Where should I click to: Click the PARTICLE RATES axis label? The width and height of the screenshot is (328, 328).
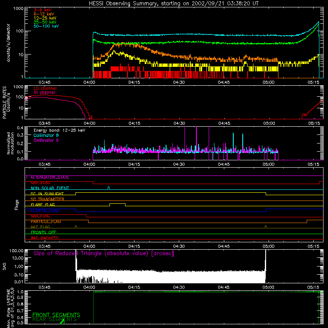[5, 102]
